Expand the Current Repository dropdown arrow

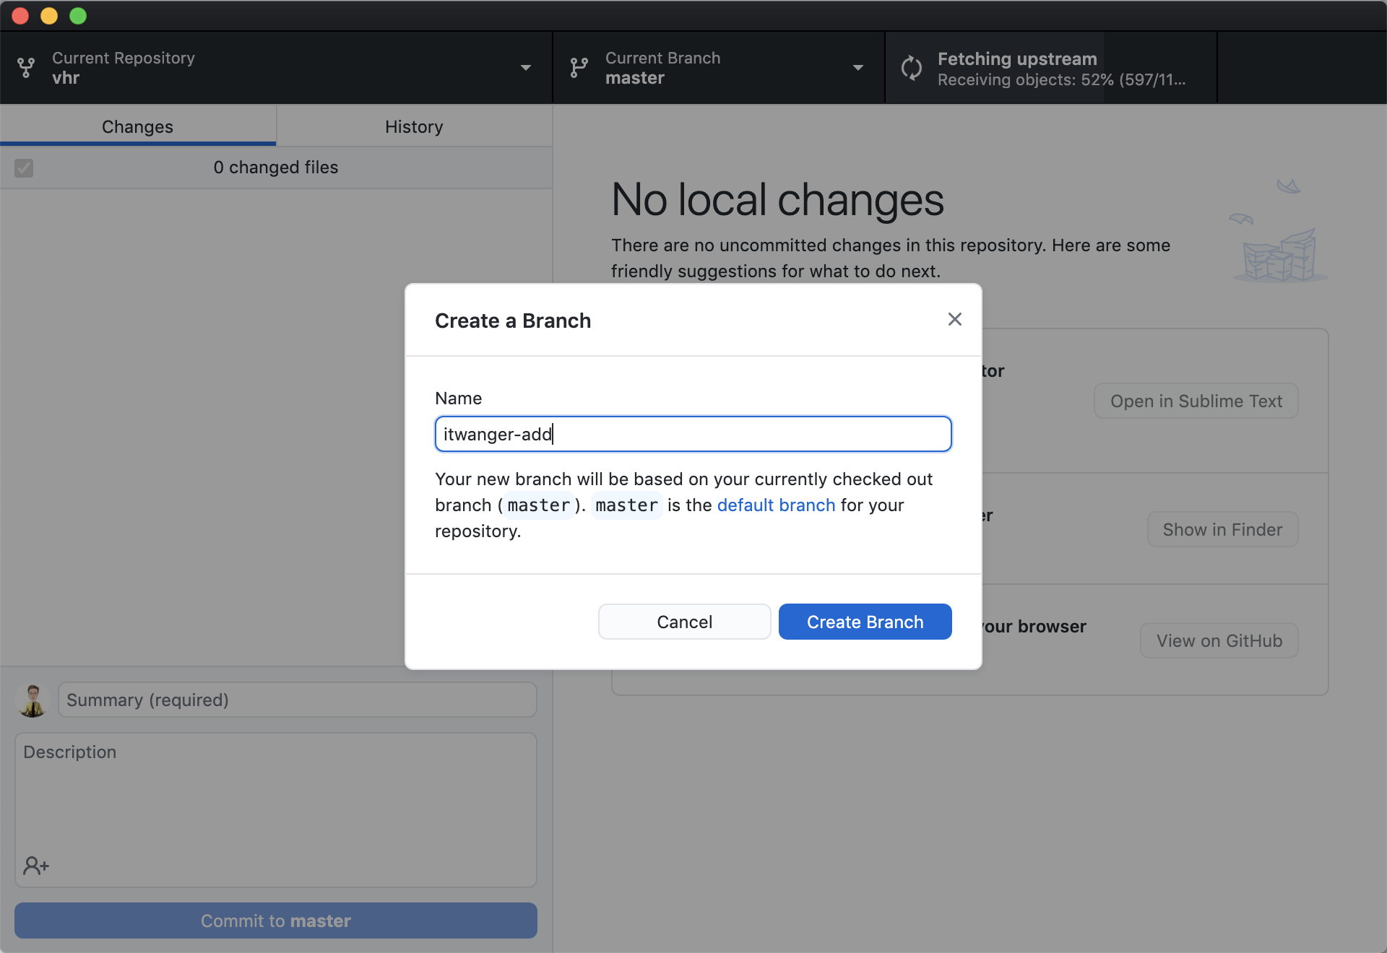(526, 68)
